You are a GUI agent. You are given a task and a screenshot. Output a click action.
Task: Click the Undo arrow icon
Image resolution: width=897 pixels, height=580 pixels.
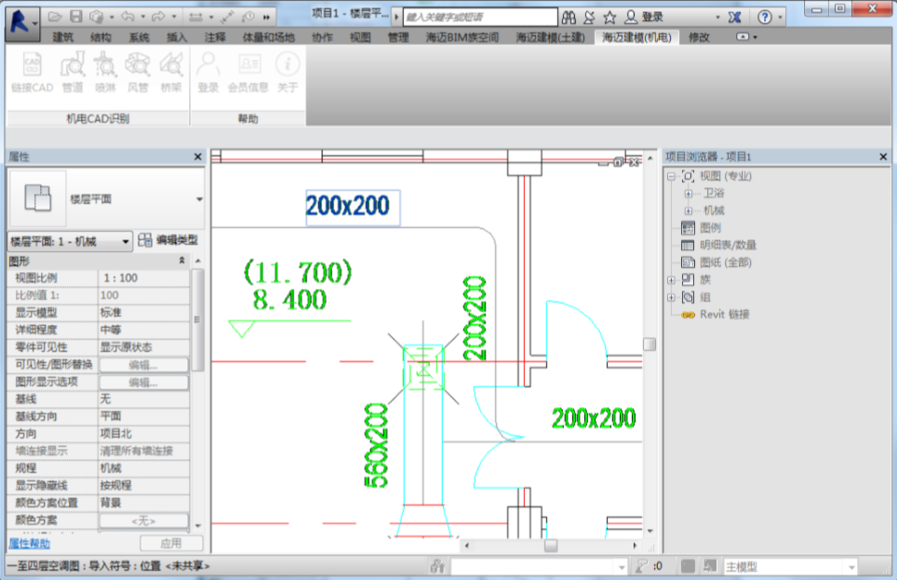pyautogui.click(x=127, y=17)
